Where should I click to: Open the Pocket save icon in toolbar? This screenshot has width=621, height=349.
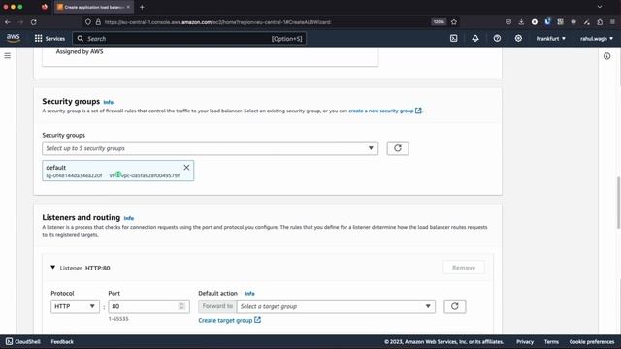(x=508, y=22)
